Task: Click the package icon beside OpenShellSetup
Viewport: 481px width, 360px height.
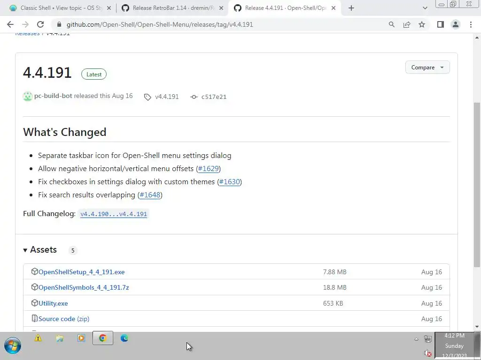Action: (x=35, y=271)
